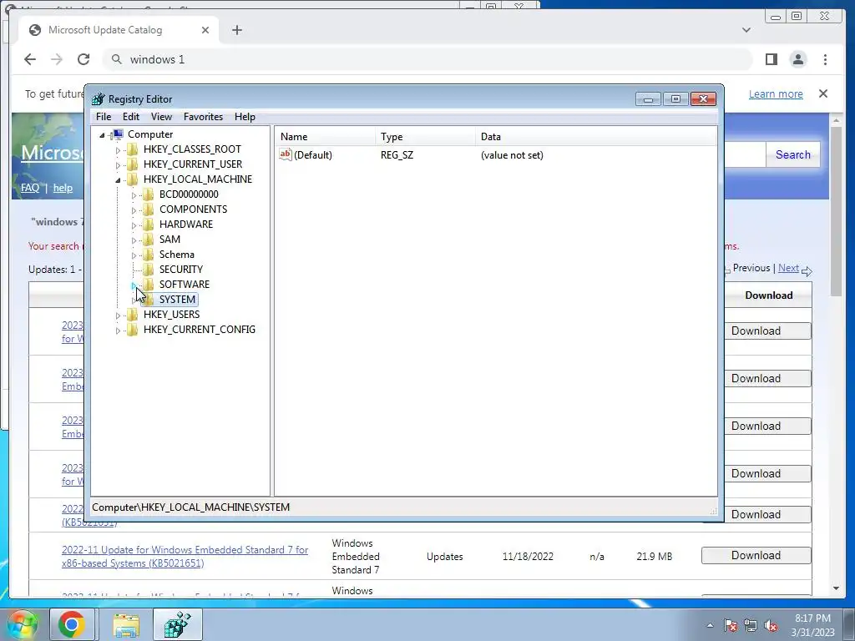This screenshot has height=641, width=855.
Task: Open help link on Update Catalog
Action: tap(63, 188)
